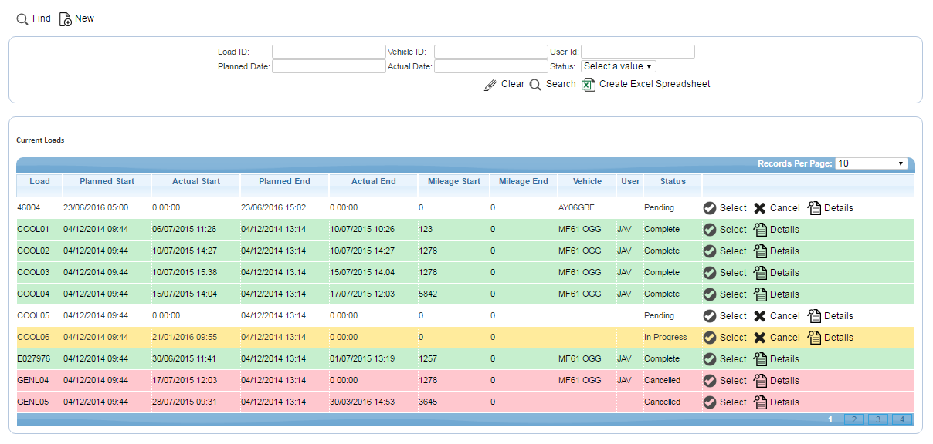Click the New document icon
933x444 pixels.
[66, 18]
